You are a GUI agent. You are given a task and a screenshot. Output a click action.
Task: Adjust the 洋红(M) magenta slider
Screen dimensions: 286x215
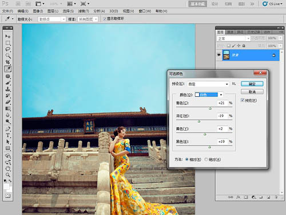coord(199,121)
